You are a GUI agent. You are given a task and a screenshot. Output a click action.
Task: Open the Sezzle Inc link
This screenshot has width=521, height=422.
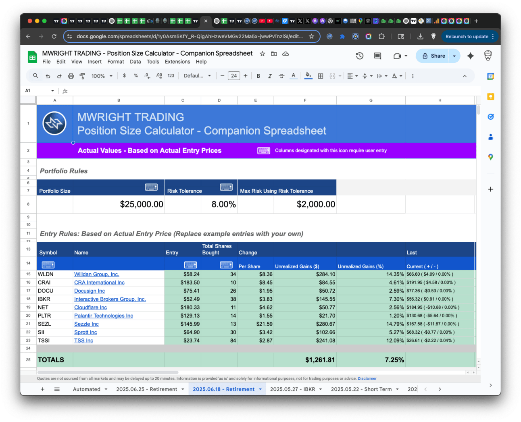point(86,324)
